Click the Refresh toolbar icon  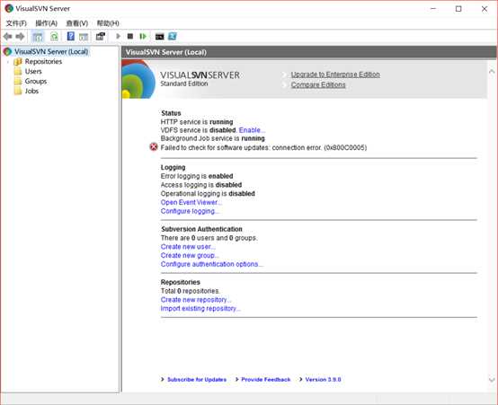(54, 37)
